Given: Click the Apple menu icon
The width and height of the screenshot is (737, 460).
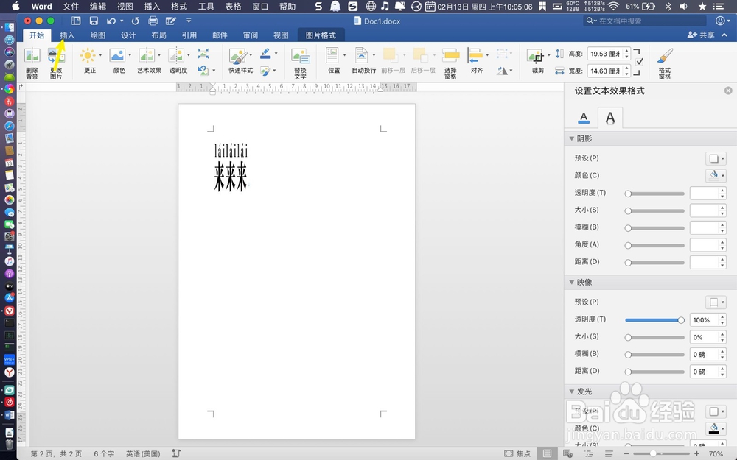Looking at the screenshot, I should [x=15, y=6].
